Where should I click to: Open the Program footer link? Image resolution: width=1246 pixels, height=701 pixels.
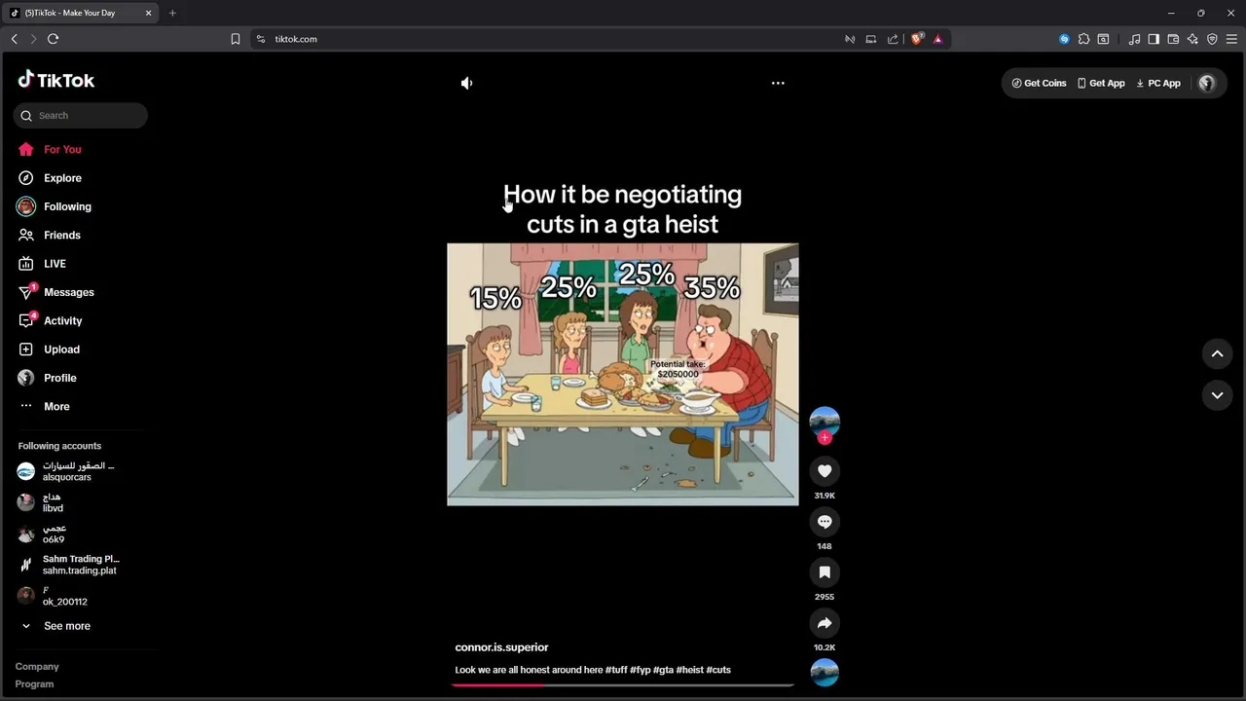(34, 684)
